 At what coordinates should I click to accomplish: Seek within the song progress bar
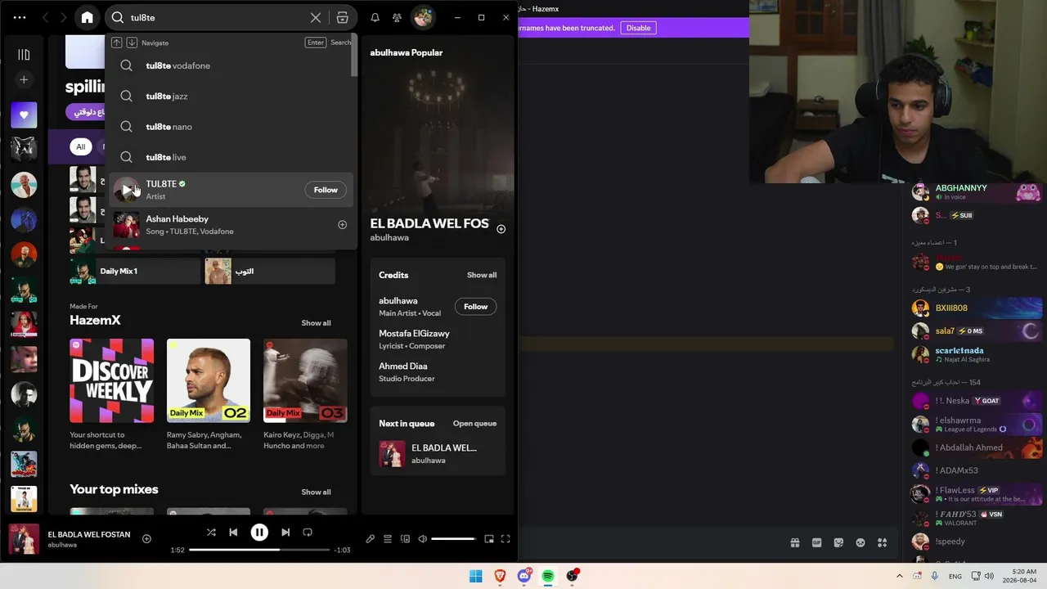259,550
